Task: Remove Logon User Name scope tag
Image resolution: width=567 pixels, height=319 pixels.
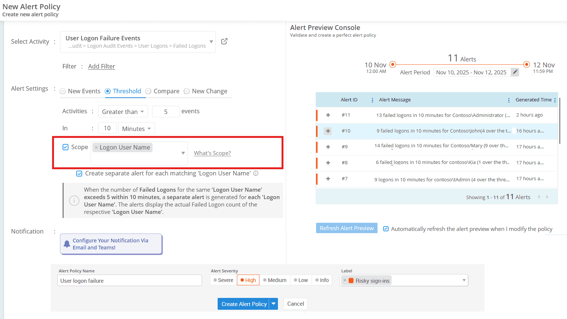Action: tap(96, 147)
